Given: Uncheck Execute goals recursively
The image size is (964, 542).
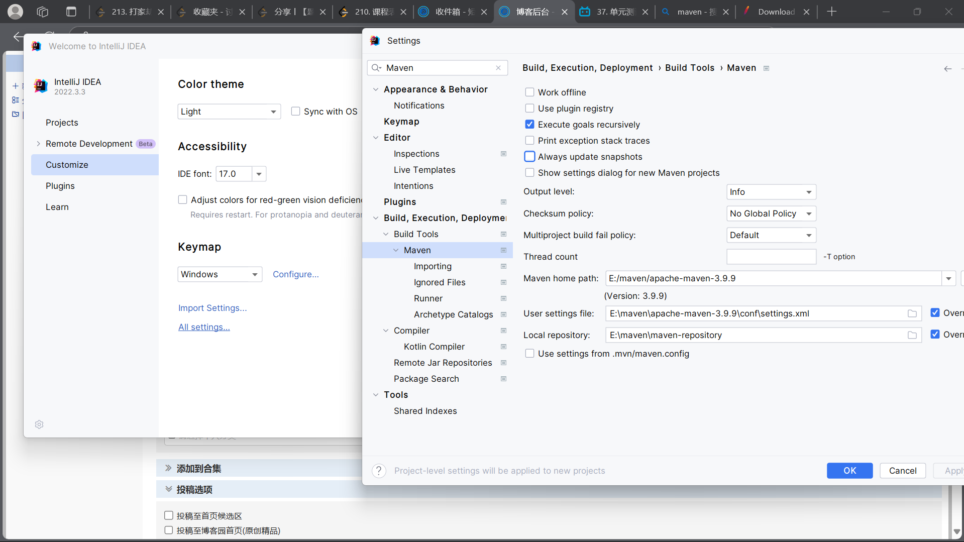Looking at the screenshot, I should (529, 124).
